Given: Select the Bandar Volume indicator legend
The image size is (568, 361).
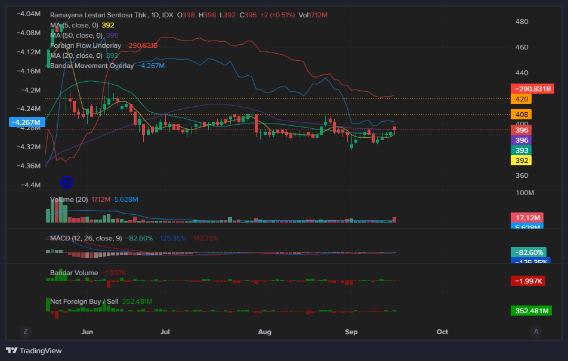Looking at the screenshot, I should pyautogui.click(x=74, y=273).
